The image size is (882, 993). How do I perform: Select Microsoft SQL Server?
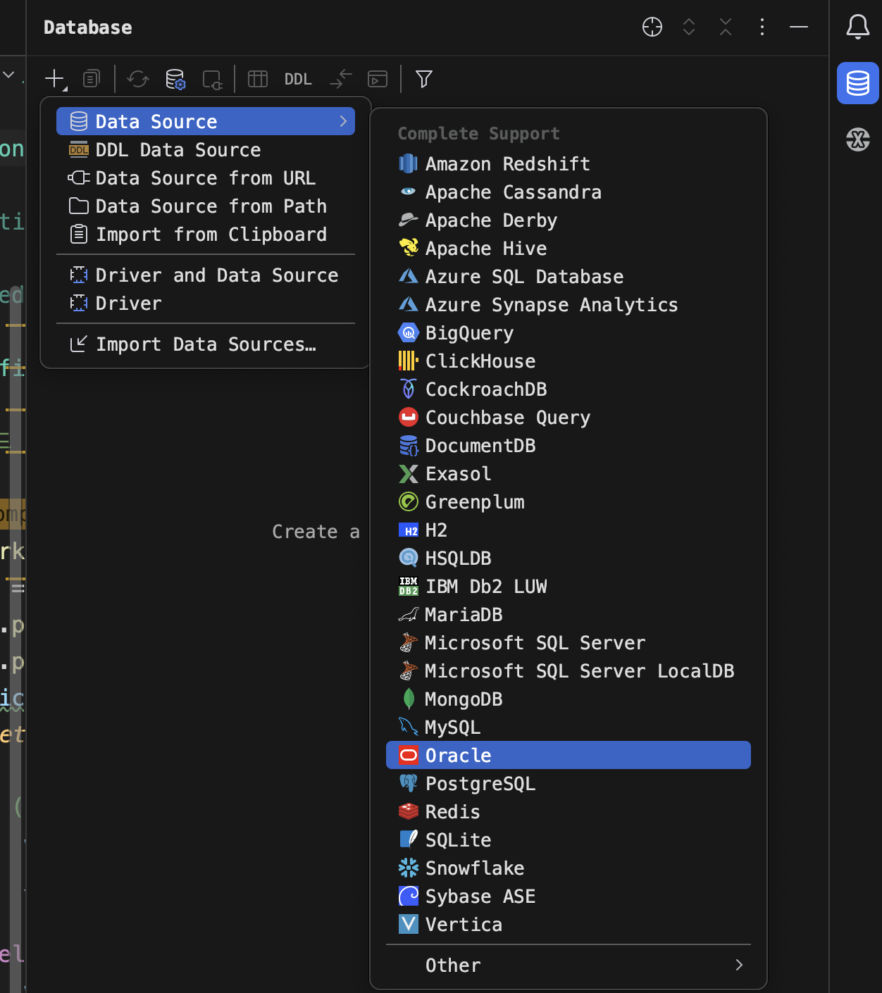[x=569, y=642]
